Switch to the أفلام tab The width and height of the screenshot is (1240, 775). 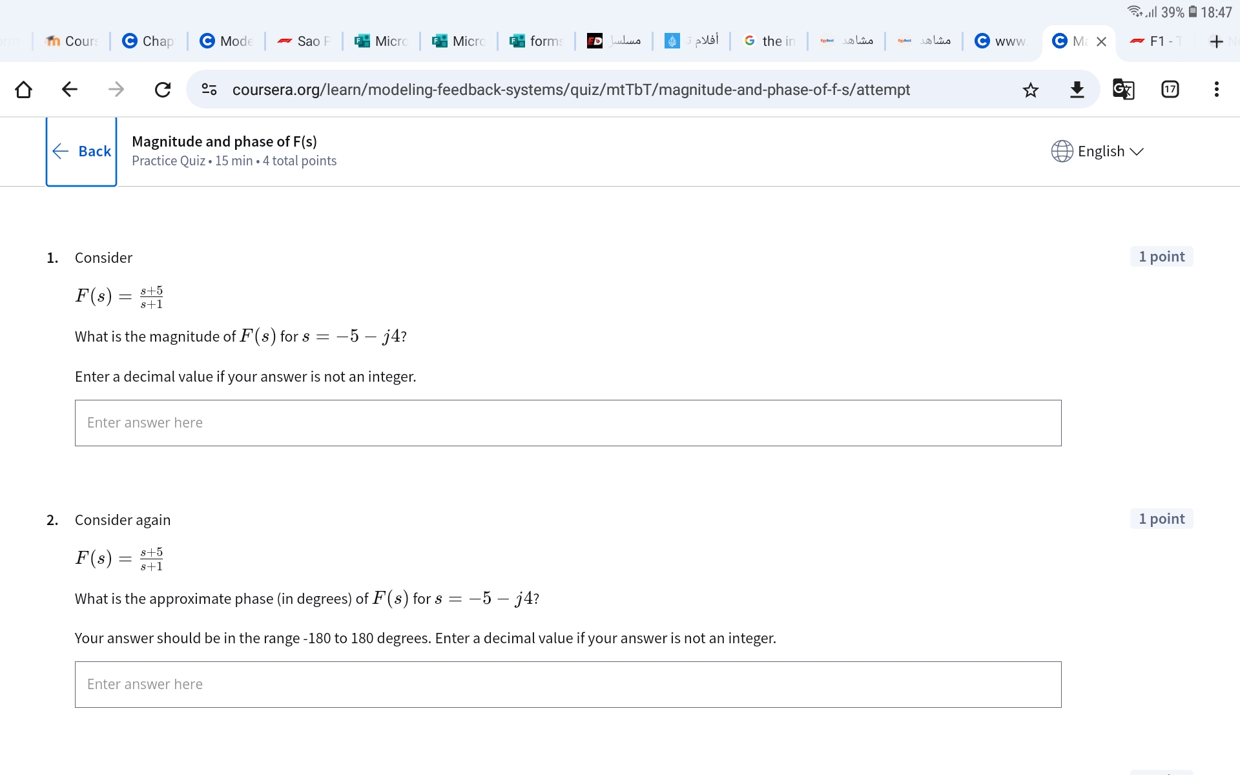(x=691, y=41)
